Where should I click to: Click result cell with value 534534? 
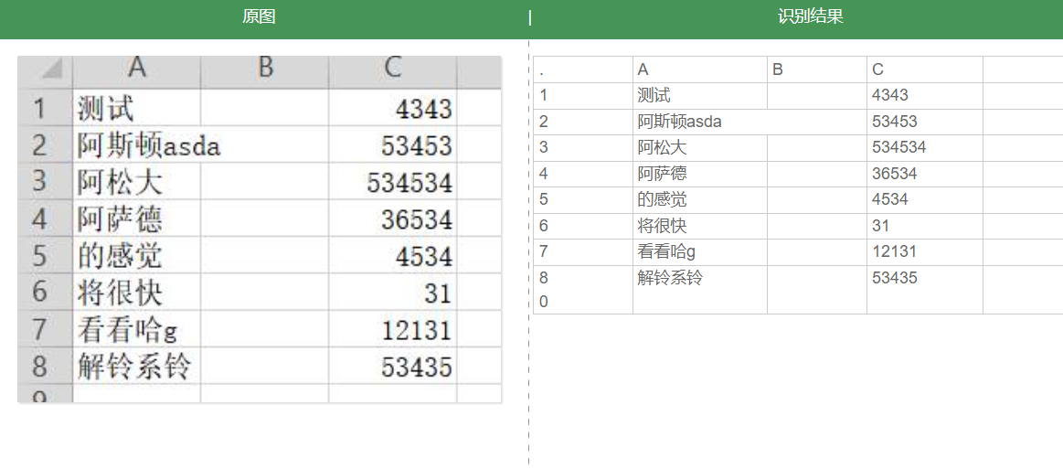click(923, 148)
